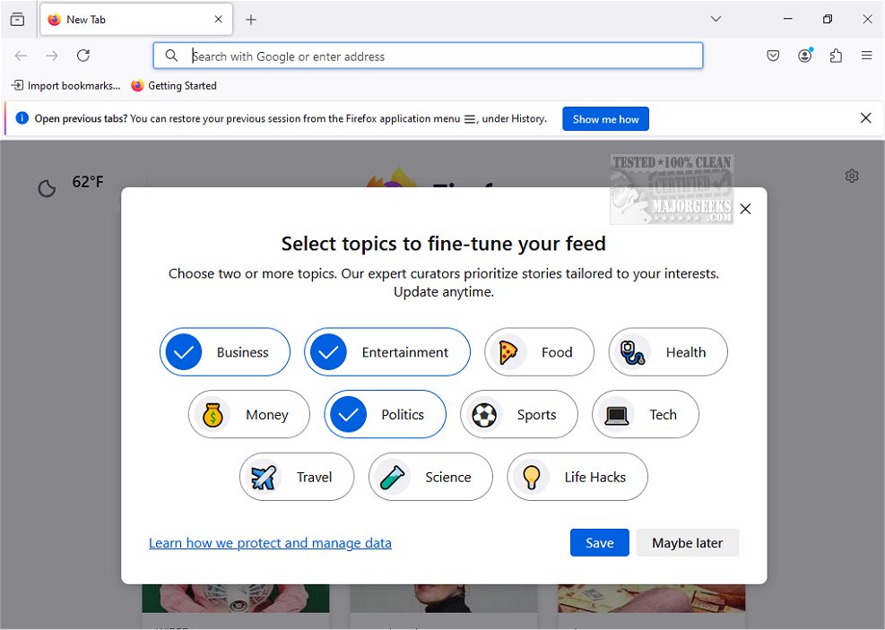885x630 pixels.
Task: Open the weather widget showing 62°F
Action: [x=71, y=185]
